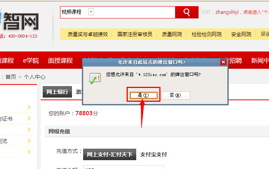
Task: Open 质量奖与卓越绩效 category link
Action: click(88, 34)
